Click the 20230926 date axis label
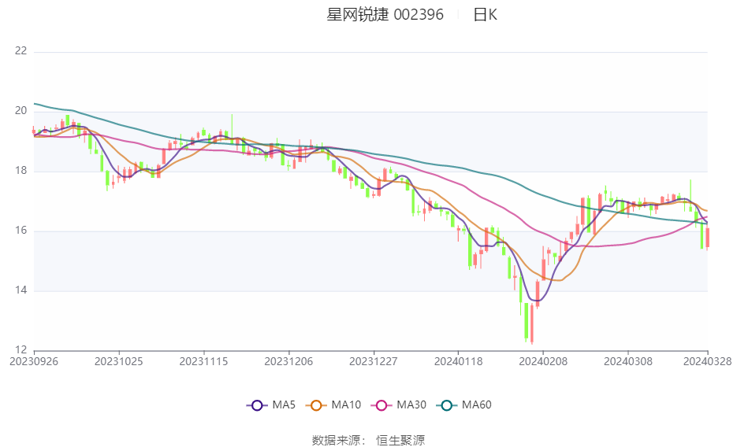Image resolution: width=737 pixels, height=447 pixels. point(34,362)
